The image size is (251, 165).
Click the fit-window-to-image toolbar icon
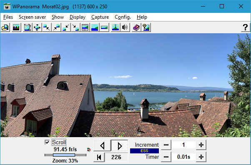pyautogui.click(x=28, y=27)
